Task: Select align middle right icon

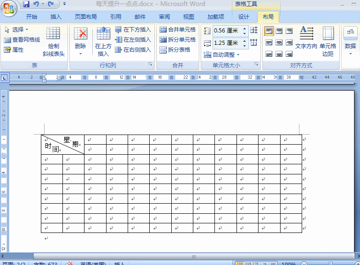Action: 289,42
